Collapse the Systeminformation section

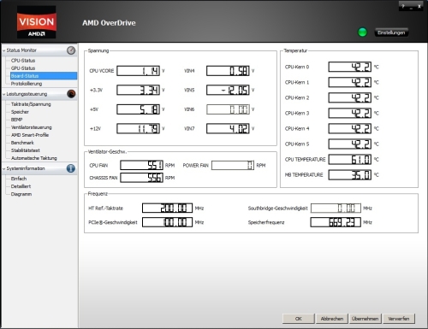tap(4, 168)
